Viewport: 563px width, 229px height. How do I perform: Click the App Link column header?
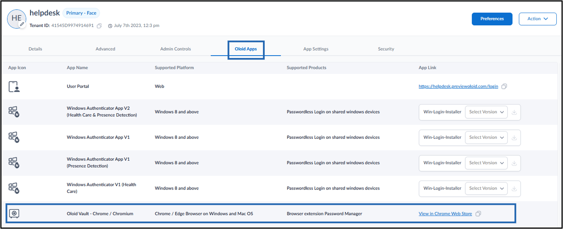tap(427, 68)
